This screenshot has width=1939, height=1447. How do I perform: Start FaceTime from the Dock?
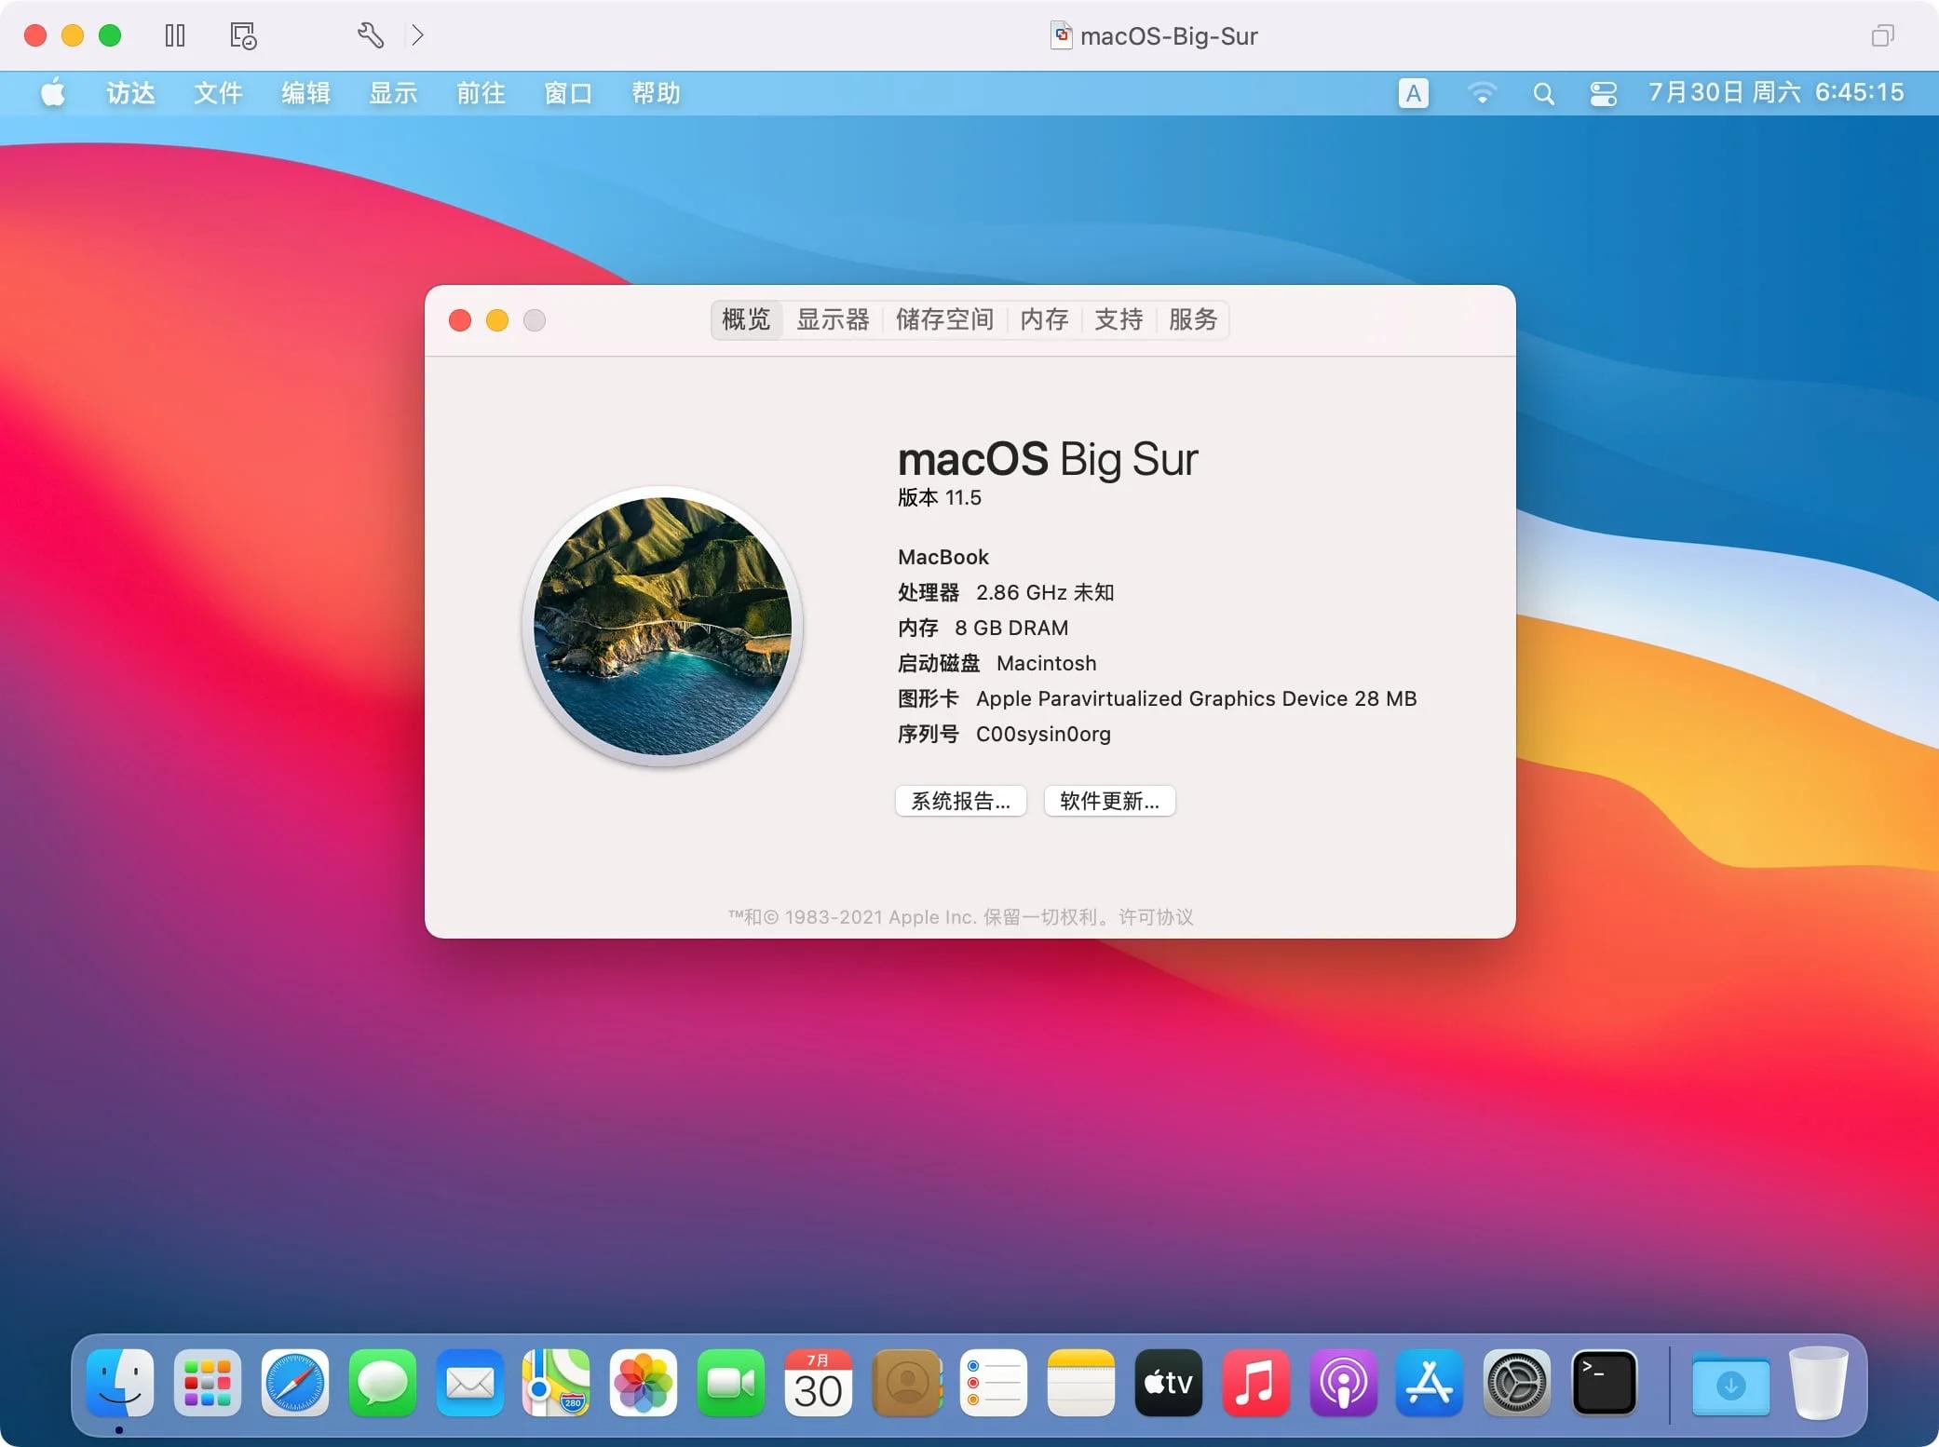(x=732, y=1384)
